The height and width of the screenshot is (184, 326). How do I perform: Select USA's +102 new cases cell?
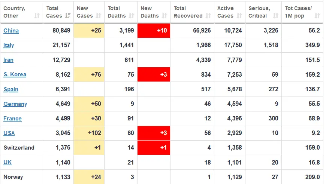tap(89, 133)
